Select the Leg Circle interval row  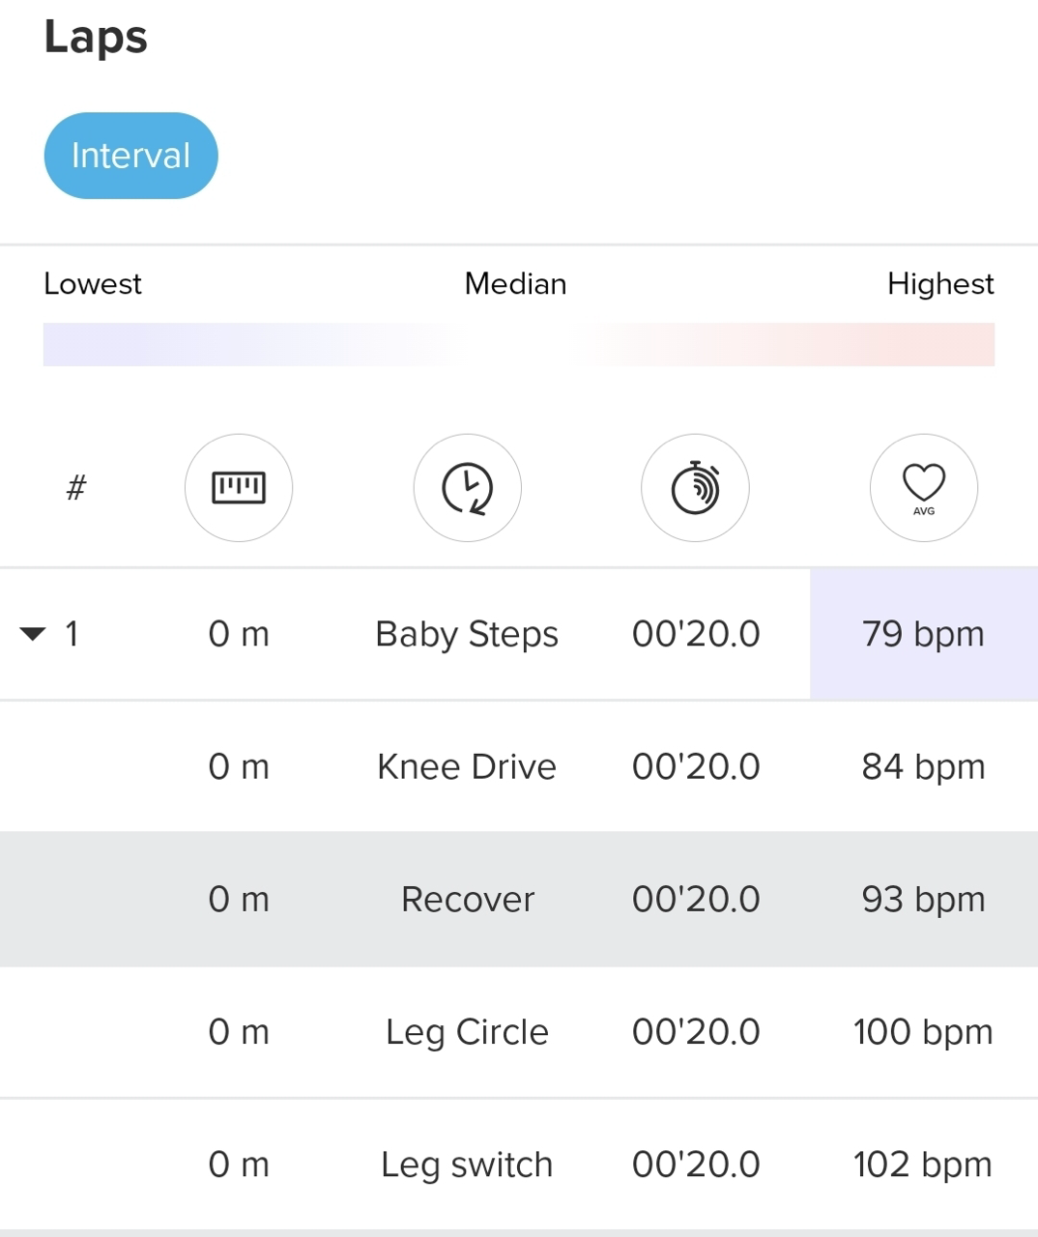(467, 1032)
